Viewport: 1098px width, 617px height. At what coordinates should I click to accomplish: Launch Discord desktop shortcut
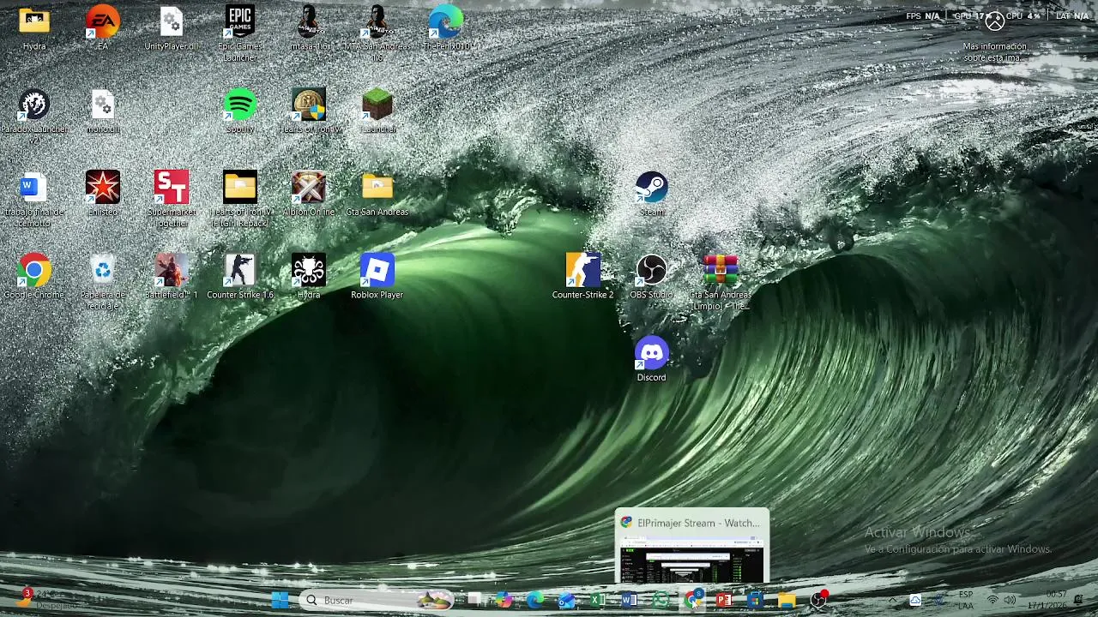[652, 359]
